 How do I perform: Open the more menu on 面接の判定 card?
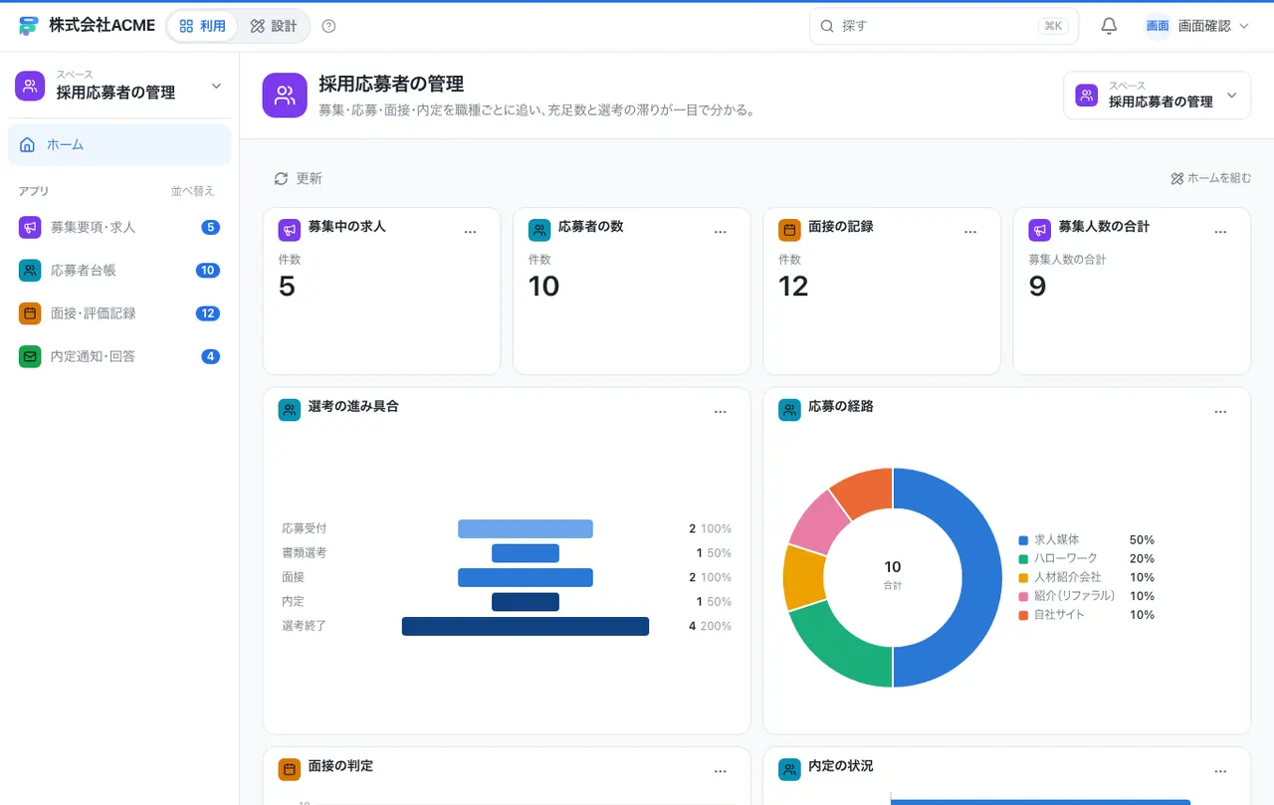721,771
